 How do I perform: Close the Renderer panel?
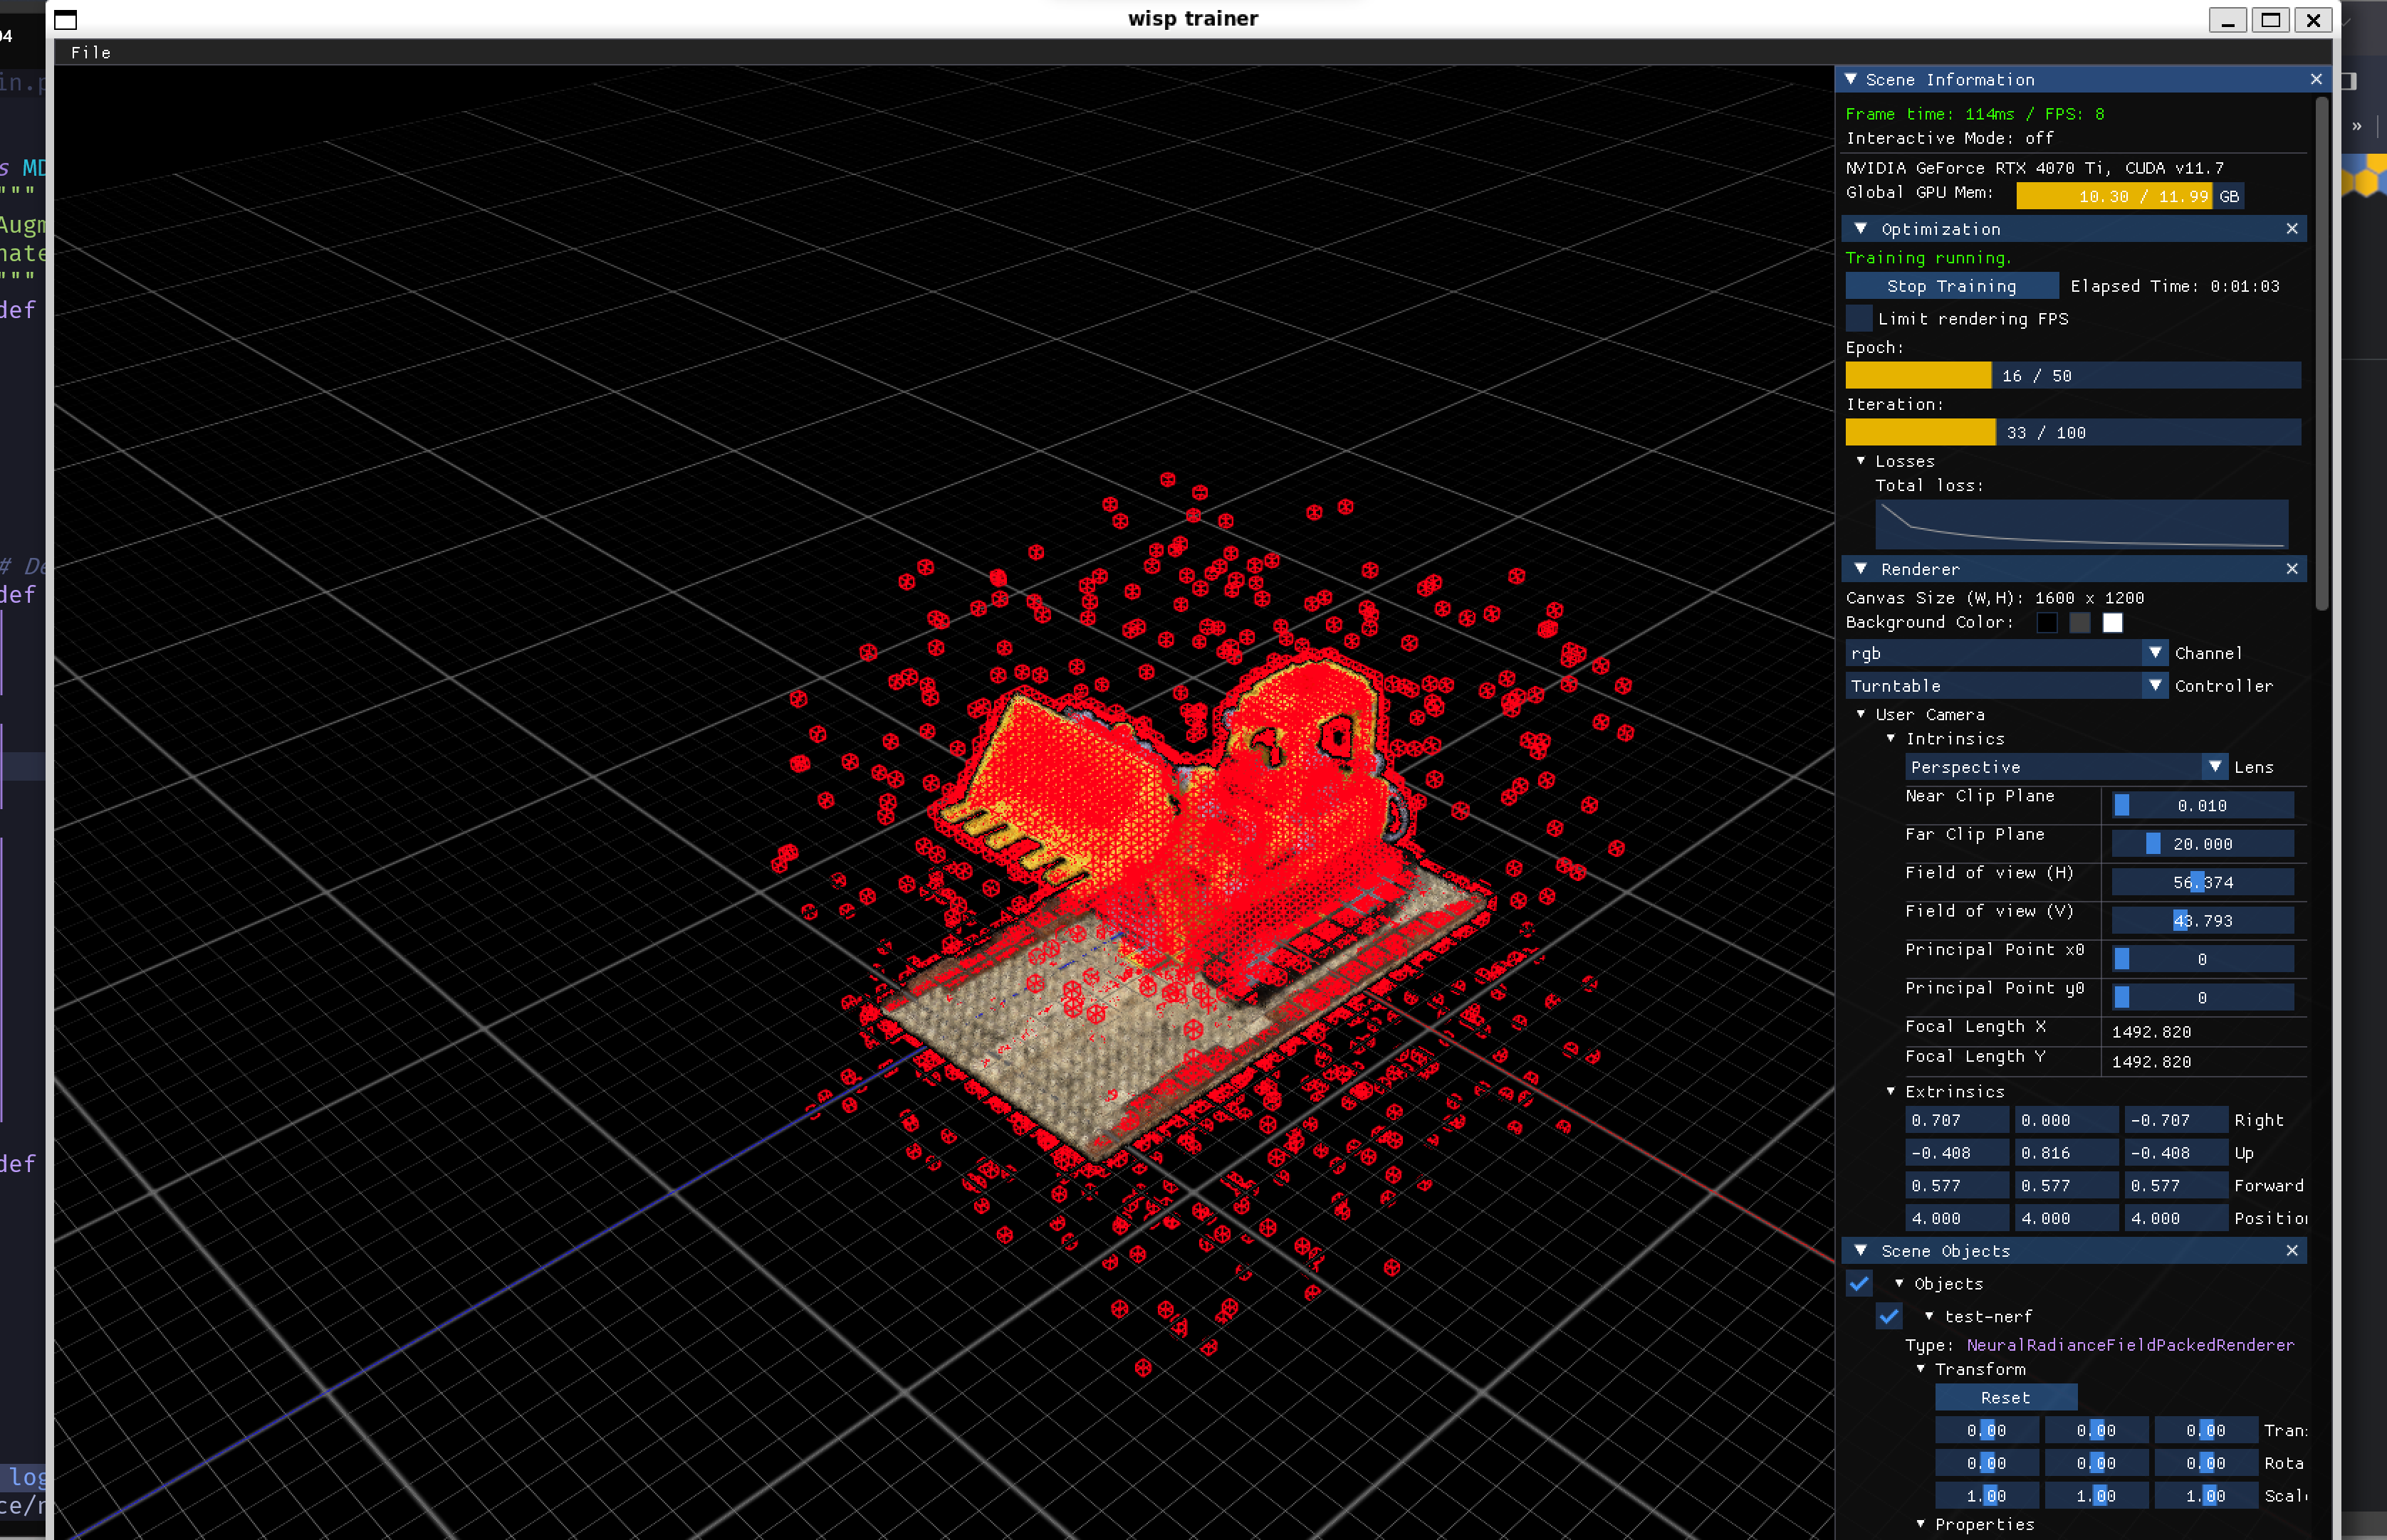pos(2291,568)
